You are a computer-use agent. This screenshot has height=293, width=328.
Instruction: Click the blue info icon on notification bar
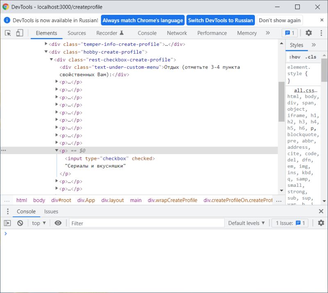pyautogui.click(x=7, y=20)
